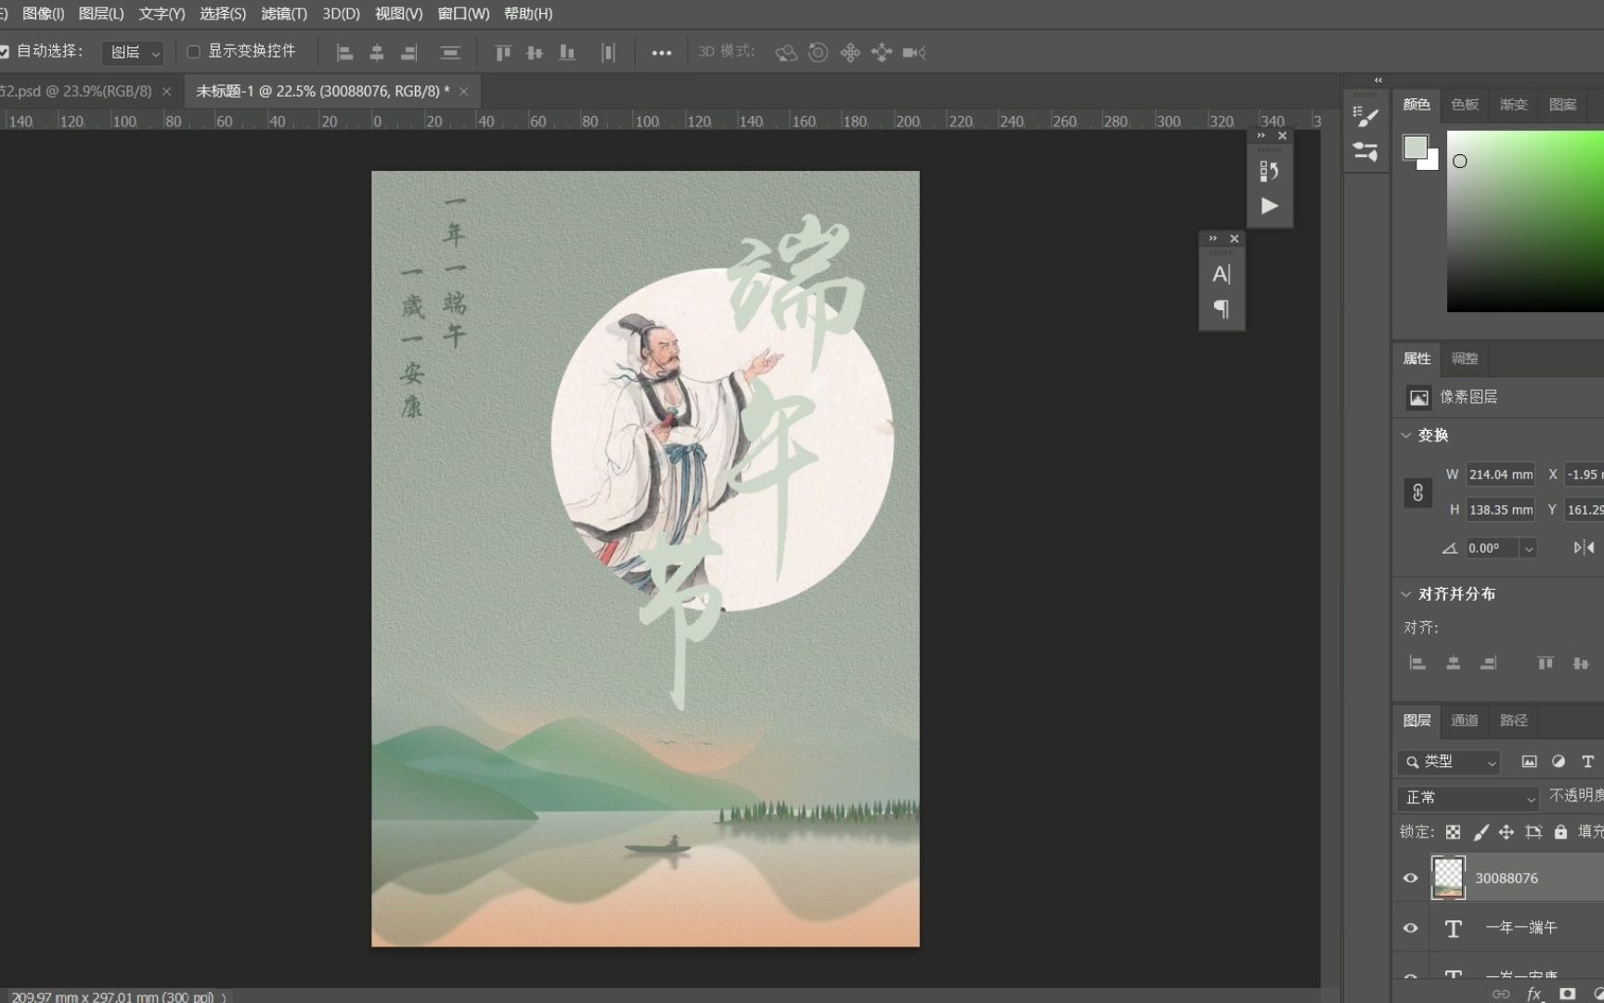Open the Character panel icon

(1222, 274)
